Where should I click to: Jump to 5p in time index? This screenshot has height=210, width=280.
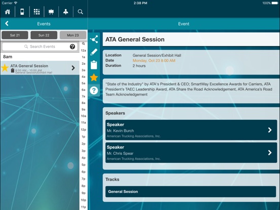(83, 165)
